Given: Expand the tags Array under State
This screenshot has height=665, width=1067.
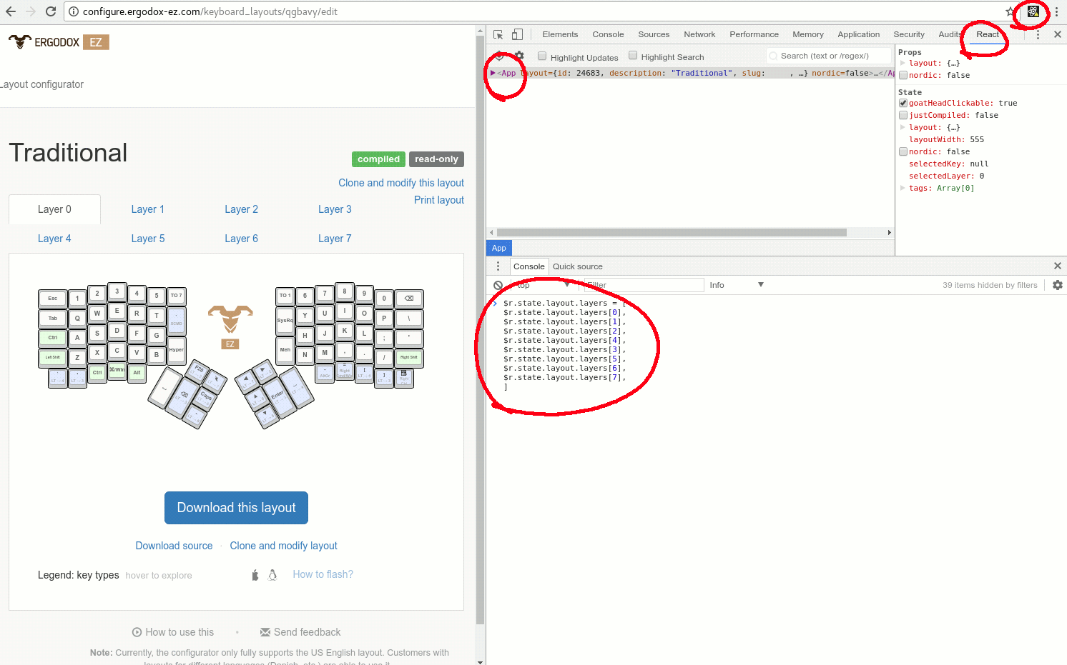Looking at the screenshot, I should click(903, 188).
